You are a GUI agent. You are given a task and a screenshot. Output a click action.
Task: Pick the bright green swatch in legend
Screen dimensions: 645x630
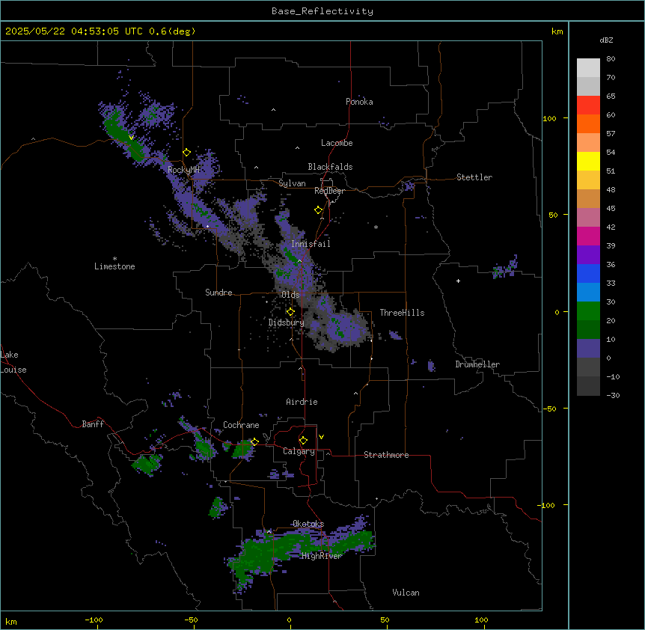(x=588, y=311)
